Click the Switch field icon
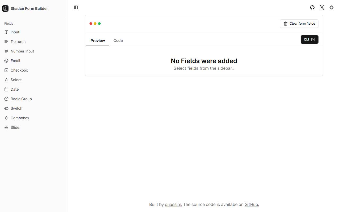The width and height of the screenshot is (340, 212). coord(6,108)
